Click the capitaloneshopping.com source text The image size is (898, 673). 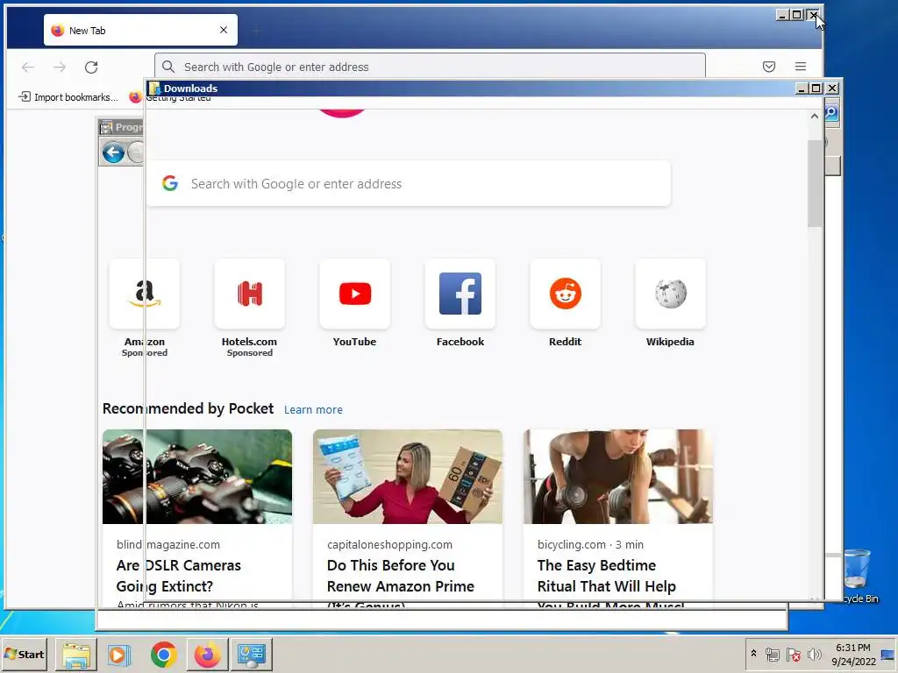[x=389, y=545]
